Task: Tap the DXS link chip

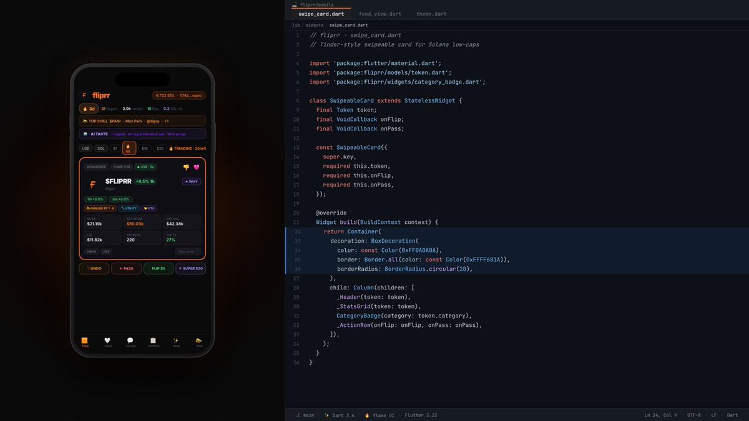Action: coord(106,252)
